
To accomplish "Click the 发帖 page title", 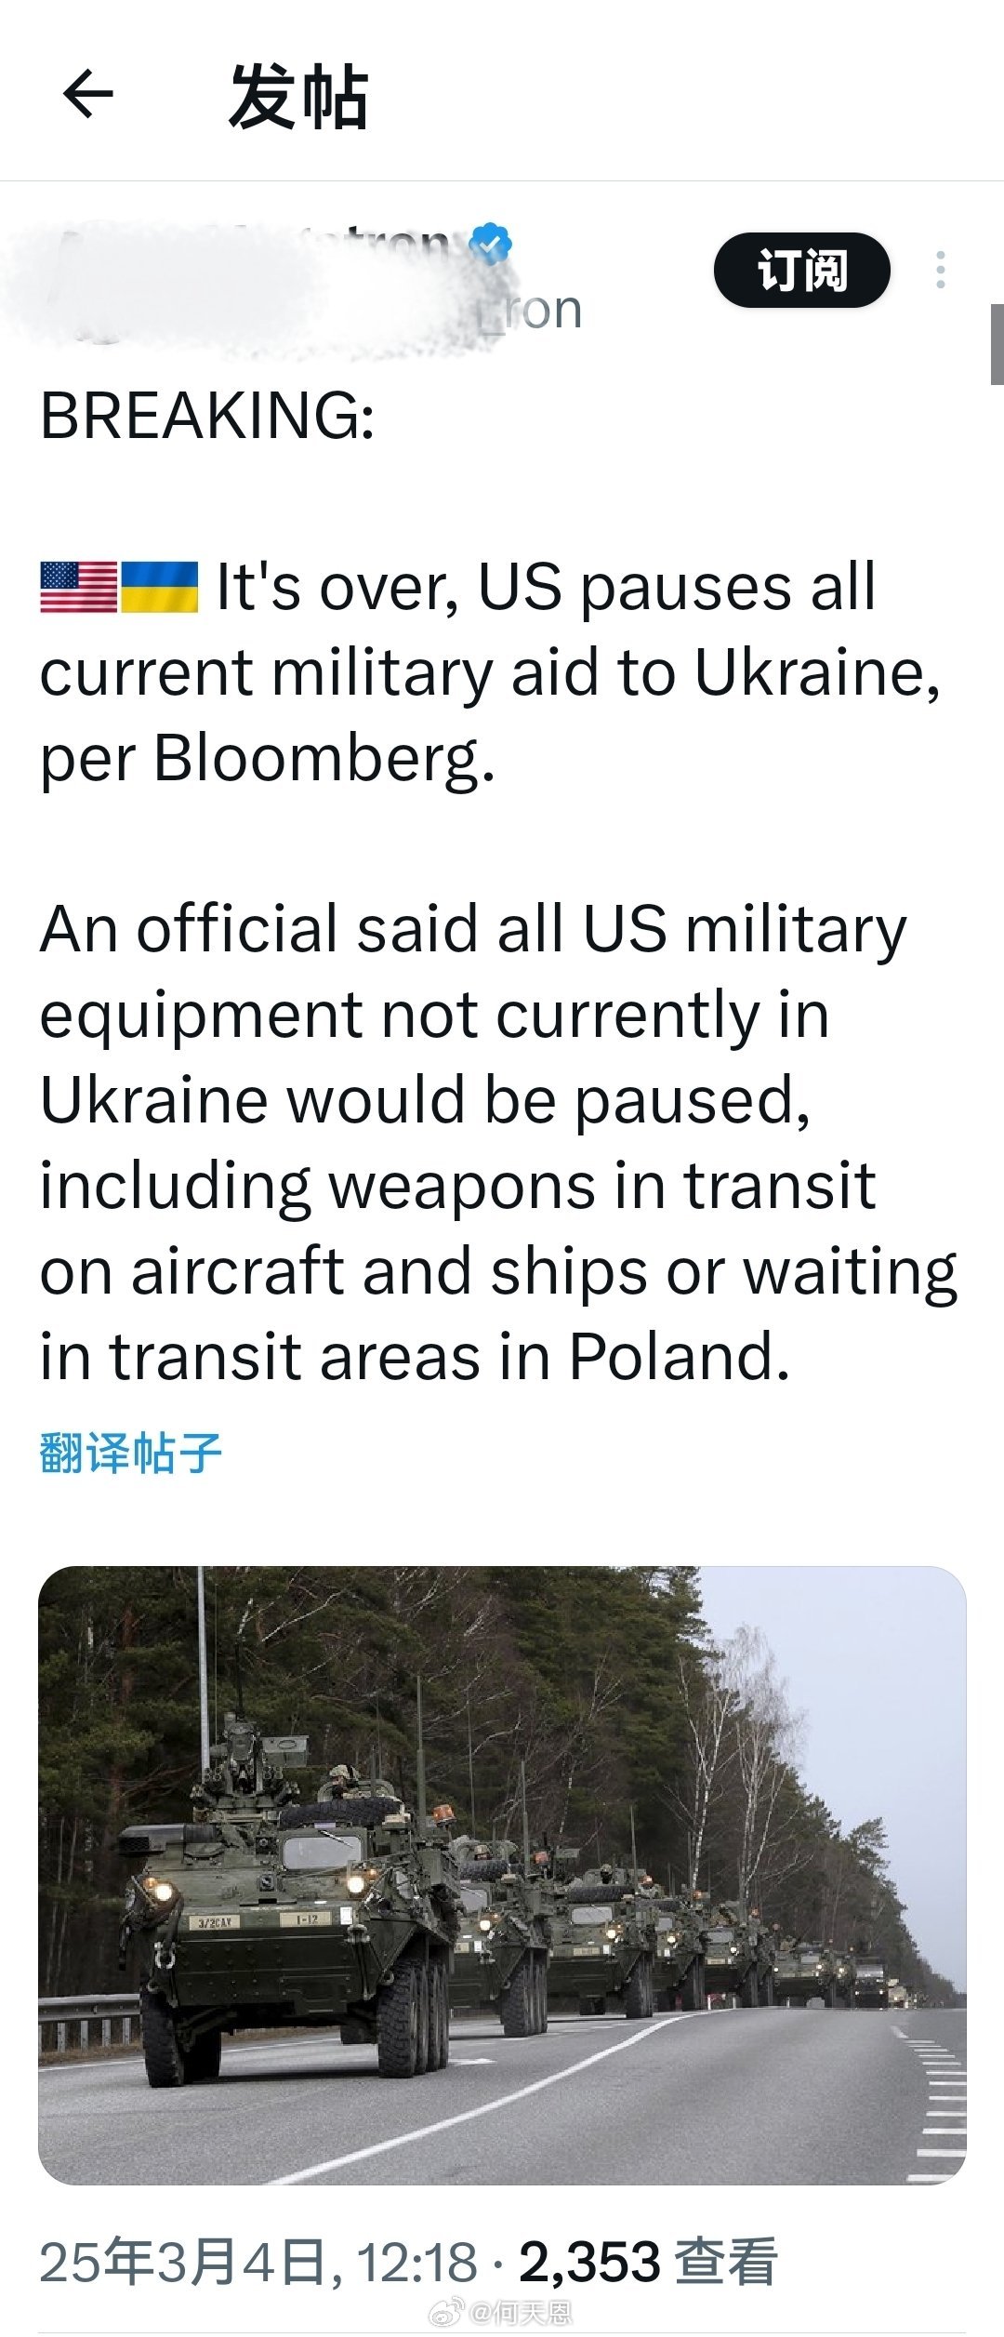I will pyautogui.click(x=298, y=97).
